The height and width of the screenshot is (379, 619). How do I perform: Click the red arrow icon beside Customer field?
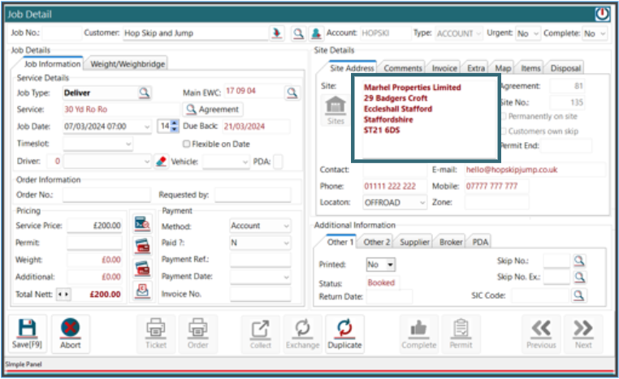point(277,33)
